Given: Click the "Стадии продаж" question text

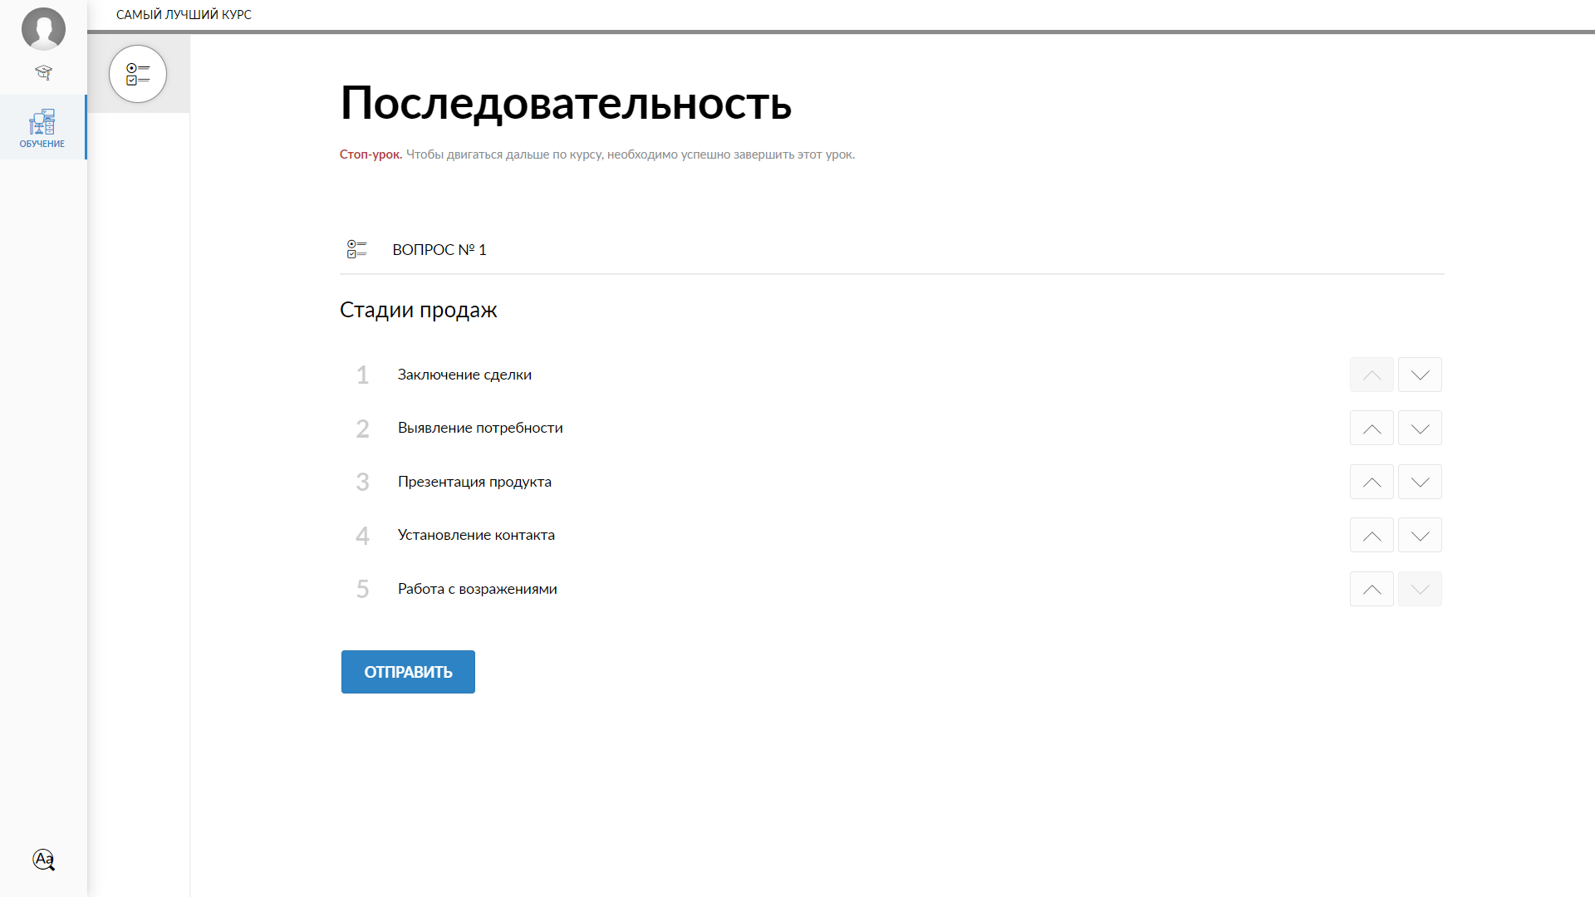Looking at the screenshot, I should (418, 310).
